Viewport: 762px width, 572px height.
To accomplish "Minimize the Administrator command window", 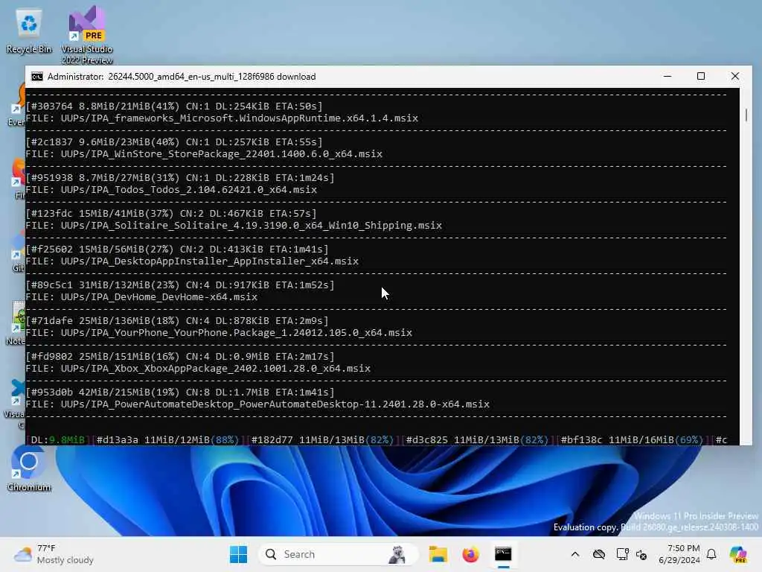I will (667, 77).
